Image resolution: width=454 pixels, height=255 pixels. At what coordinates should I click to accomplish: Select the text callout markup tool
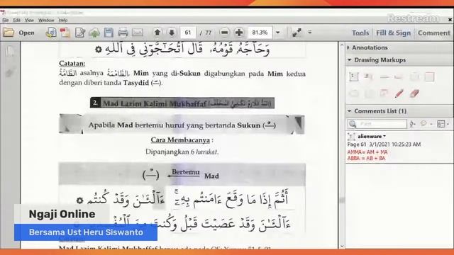point(368,76)
